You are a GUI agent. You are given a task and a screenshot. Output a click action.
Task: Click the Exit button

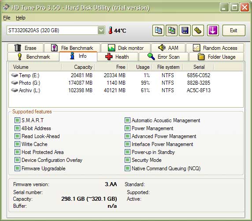pos(234,30)
